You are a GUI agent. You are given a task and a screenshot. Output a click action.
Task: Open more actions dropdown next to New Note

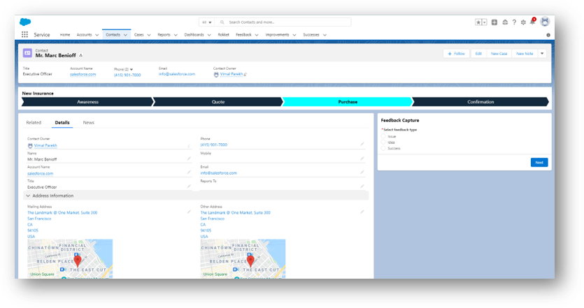[x=542, y=54]
